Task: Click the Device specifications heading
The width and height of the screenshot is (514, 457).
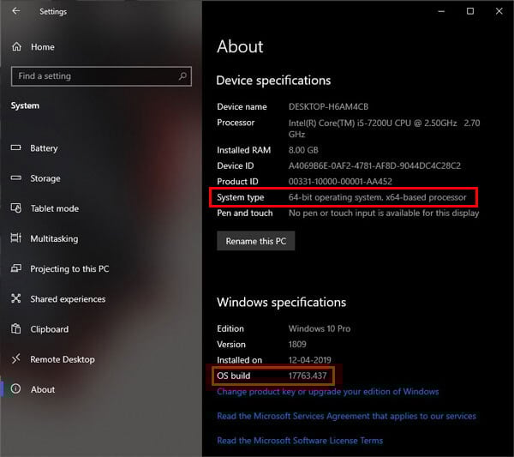Action: (273, 81)
